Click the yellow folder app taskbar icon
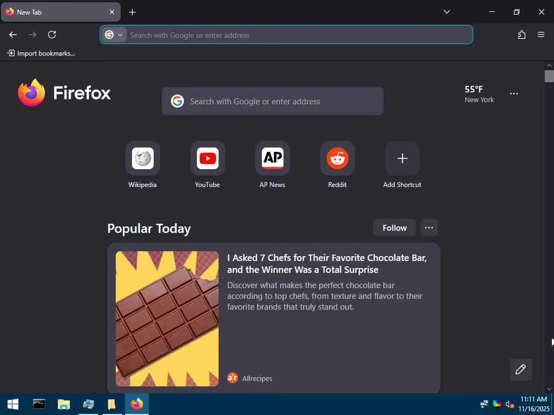The height and width of the screenshot is (415, 554). click(111, 404)
